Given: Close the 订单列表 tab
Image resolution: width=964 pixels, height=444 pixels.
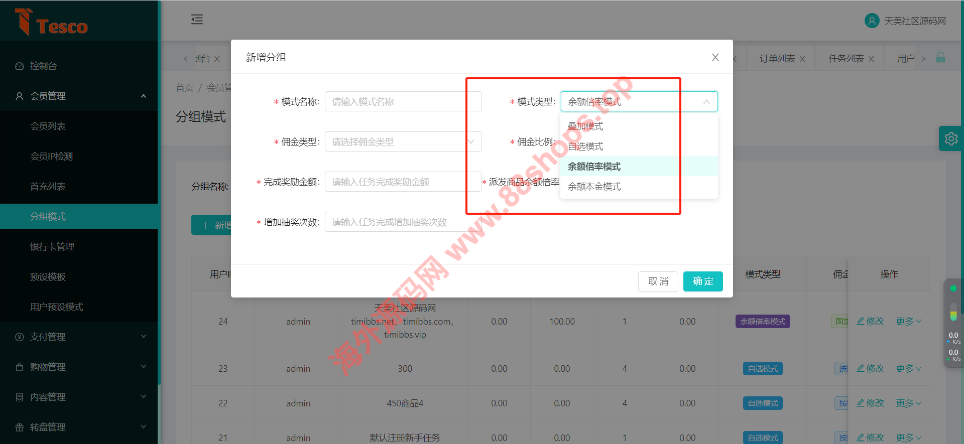Looking at the screenshot, I should pyautogui.click(x=802, y=59).
